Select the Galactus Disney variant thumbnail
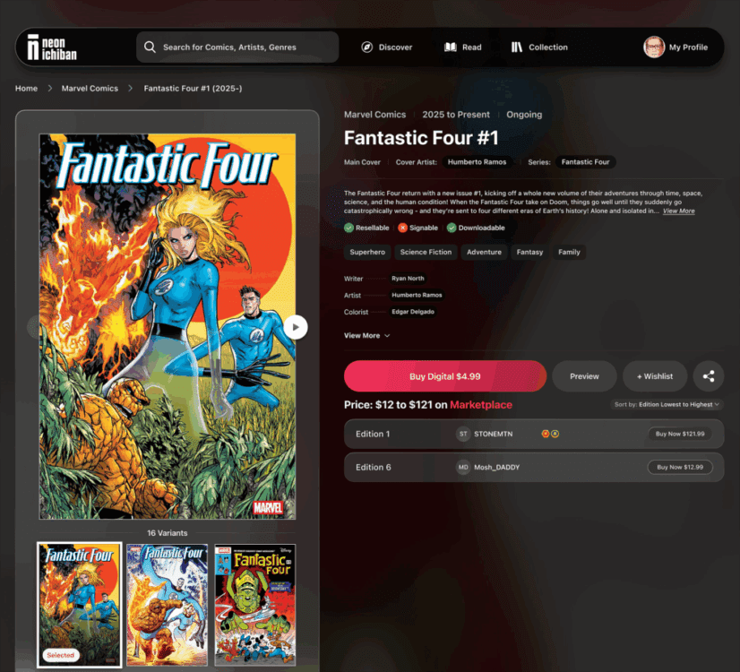 coord(255,605)
